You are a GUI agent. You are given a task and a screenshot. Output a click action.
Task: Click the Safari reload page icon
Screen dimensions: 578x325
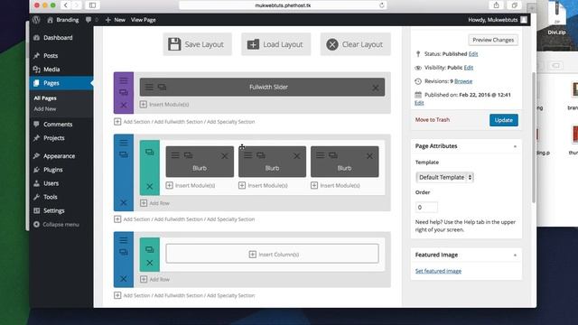(x=381, y=5)
